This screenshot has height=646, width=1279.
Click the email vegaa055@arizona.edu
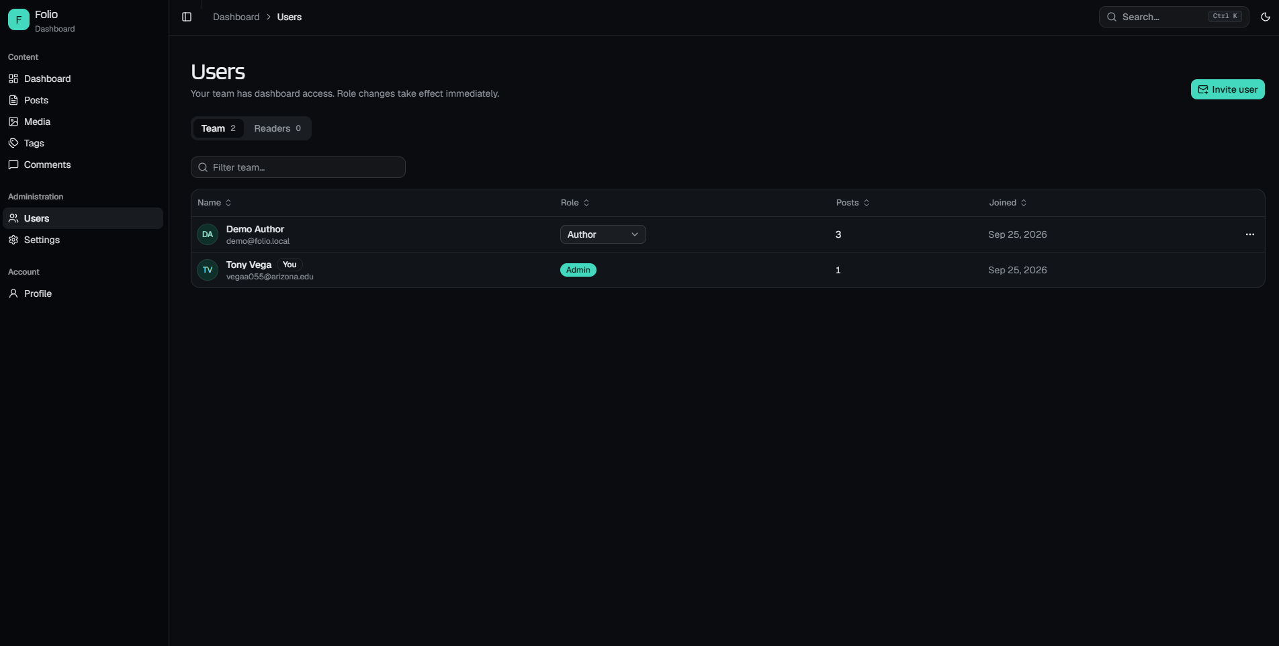click(270, 277)
